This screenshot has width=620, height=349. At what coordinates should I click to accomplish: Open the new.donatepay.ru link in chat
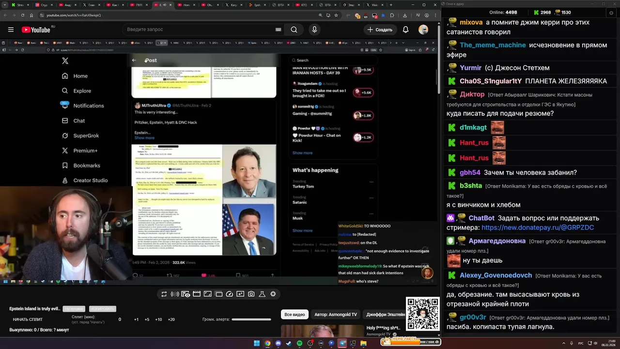[538, 227]
